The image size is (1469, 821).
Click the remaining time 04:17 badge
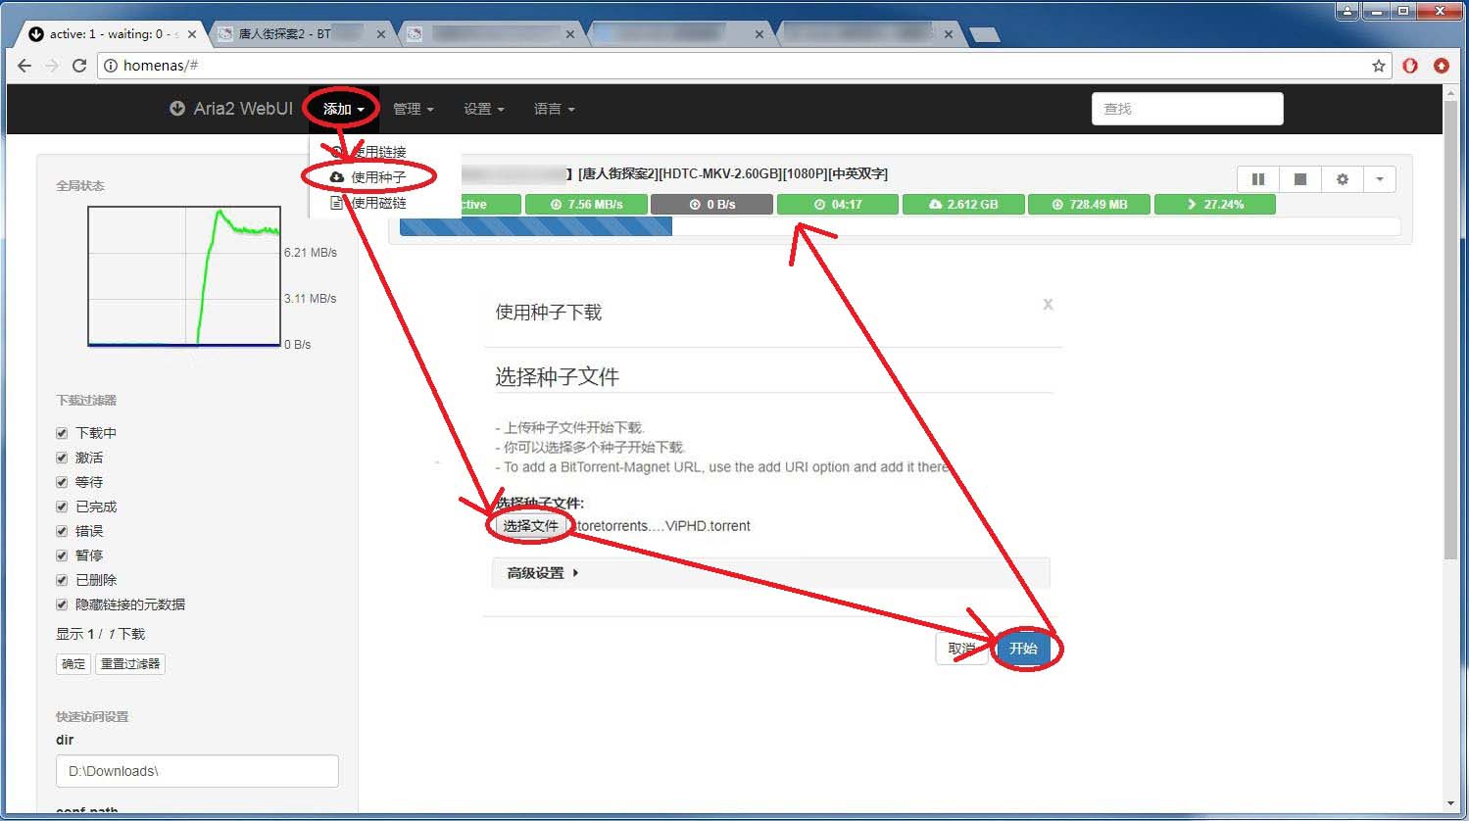pos(838,205)
